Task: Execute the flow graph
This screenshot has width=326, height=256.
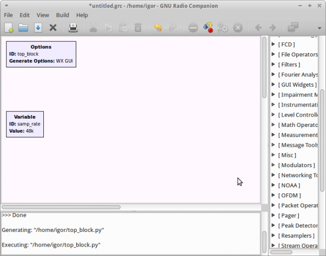Action: click(x=223, y=28)
